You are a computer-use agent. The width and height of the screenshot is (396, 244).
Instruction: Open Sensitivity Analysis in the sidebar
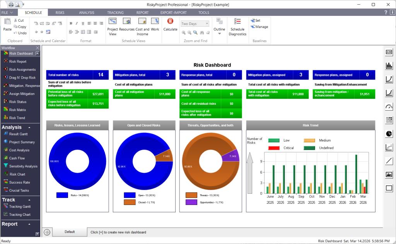[23, 166]
